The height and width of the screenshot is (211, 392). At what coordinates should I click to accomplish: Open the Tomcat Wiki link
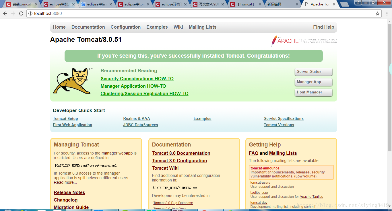165,168
